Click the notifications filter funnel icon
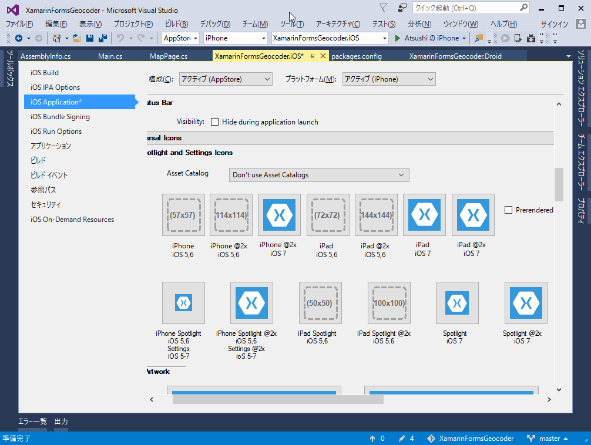This screenshot has height=445, width=591. (383, 8)
